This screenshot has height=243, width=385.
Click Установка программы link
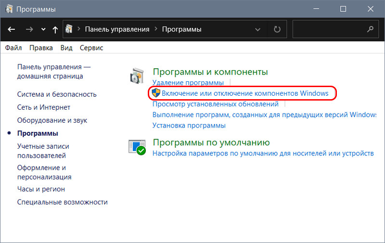click(189, 126)
